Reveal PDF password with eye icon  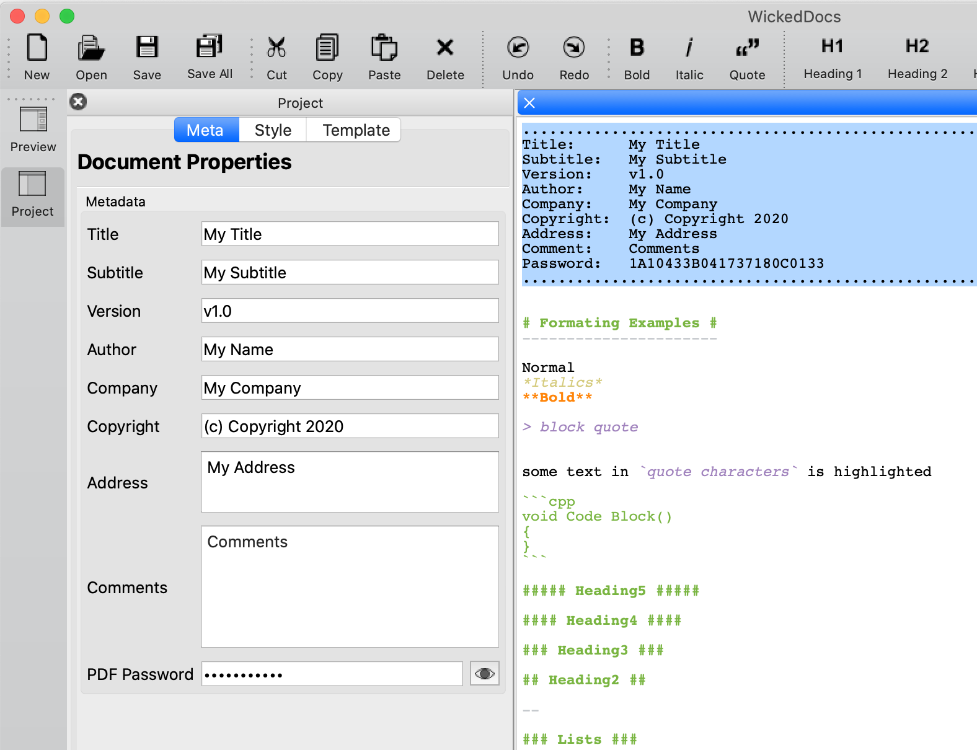coord(485,674)
